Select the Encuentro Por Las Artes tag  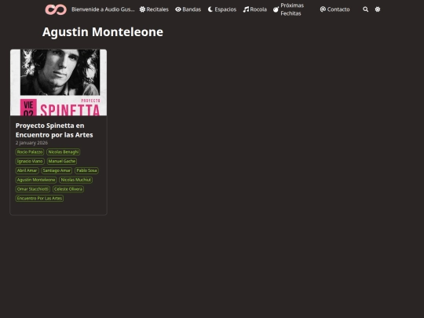[x=39, y=198]
